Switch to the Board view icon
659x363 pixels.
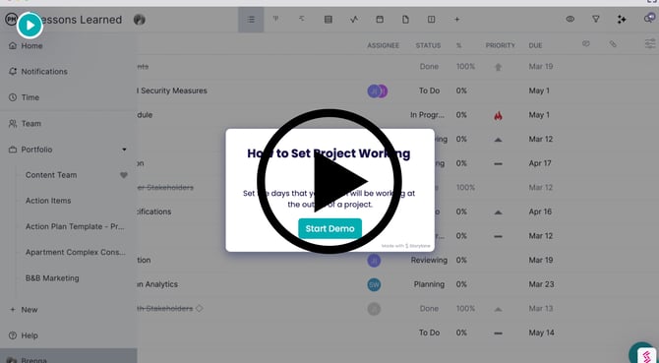coord(276,20)
